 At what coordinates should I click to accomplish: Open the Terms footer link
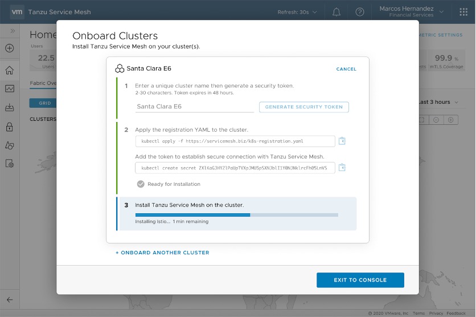tap(418, 313)
